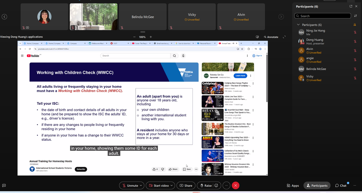Zoom in shared content with plus button

[151, 37]
